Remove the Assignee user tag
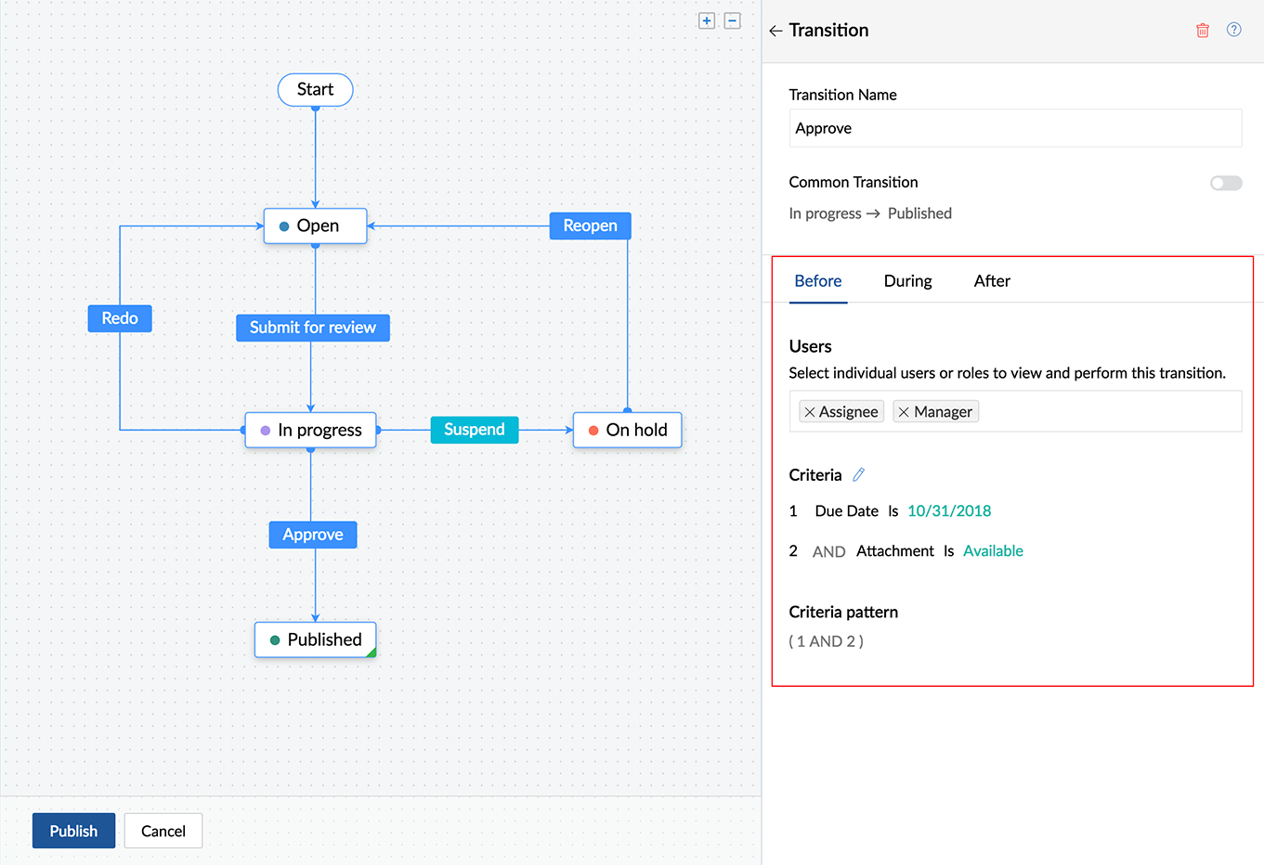The height and width of the screenshot is (865, 1264). coord(810,412)
